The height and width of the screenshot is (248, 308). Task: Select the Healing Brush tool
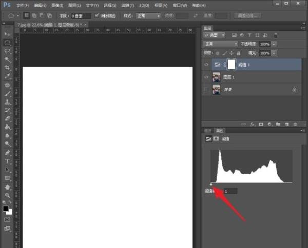7,85
